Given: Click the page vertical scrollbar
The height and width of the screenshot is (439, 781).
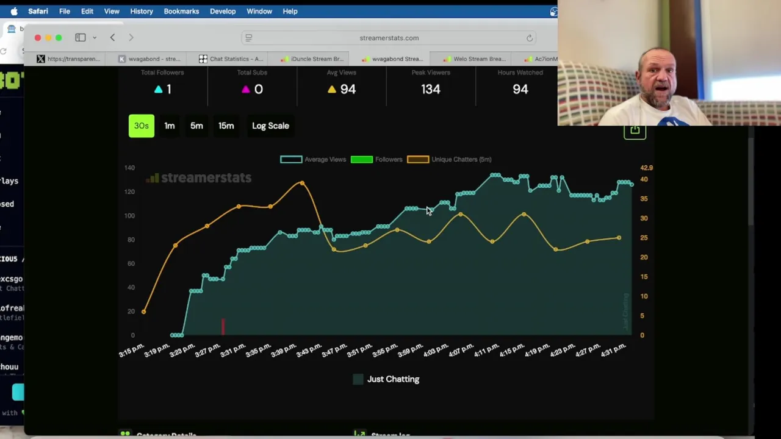Looking at the screenshot, I should click(752, 180).
